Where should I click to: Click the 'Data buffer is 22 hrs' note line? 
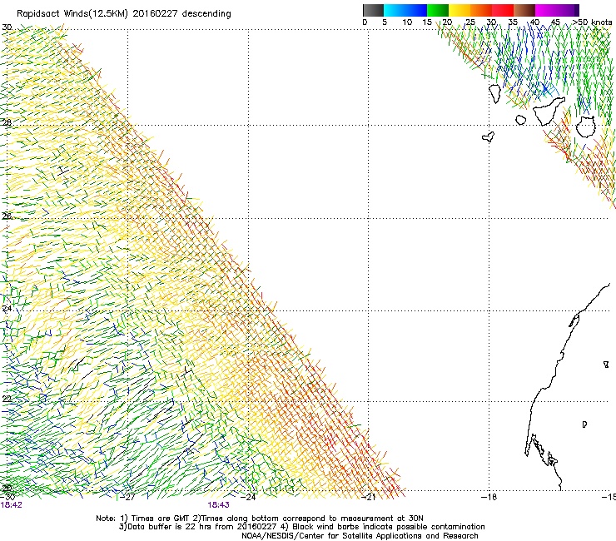(x=301, y=527)
